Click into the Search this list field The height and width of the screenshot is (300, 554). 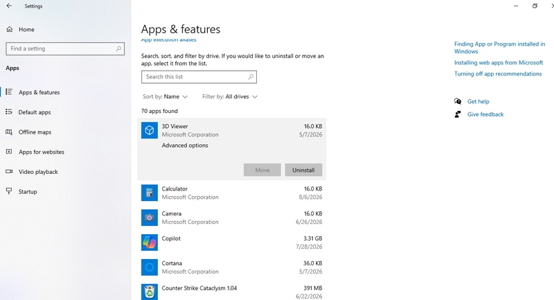click(199, 77)
